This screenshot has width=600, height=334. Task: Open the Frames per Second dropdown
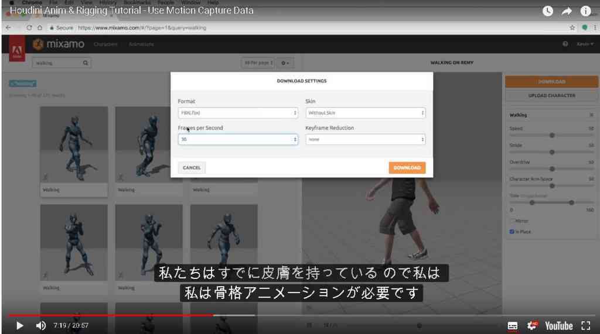pos(238,139)
